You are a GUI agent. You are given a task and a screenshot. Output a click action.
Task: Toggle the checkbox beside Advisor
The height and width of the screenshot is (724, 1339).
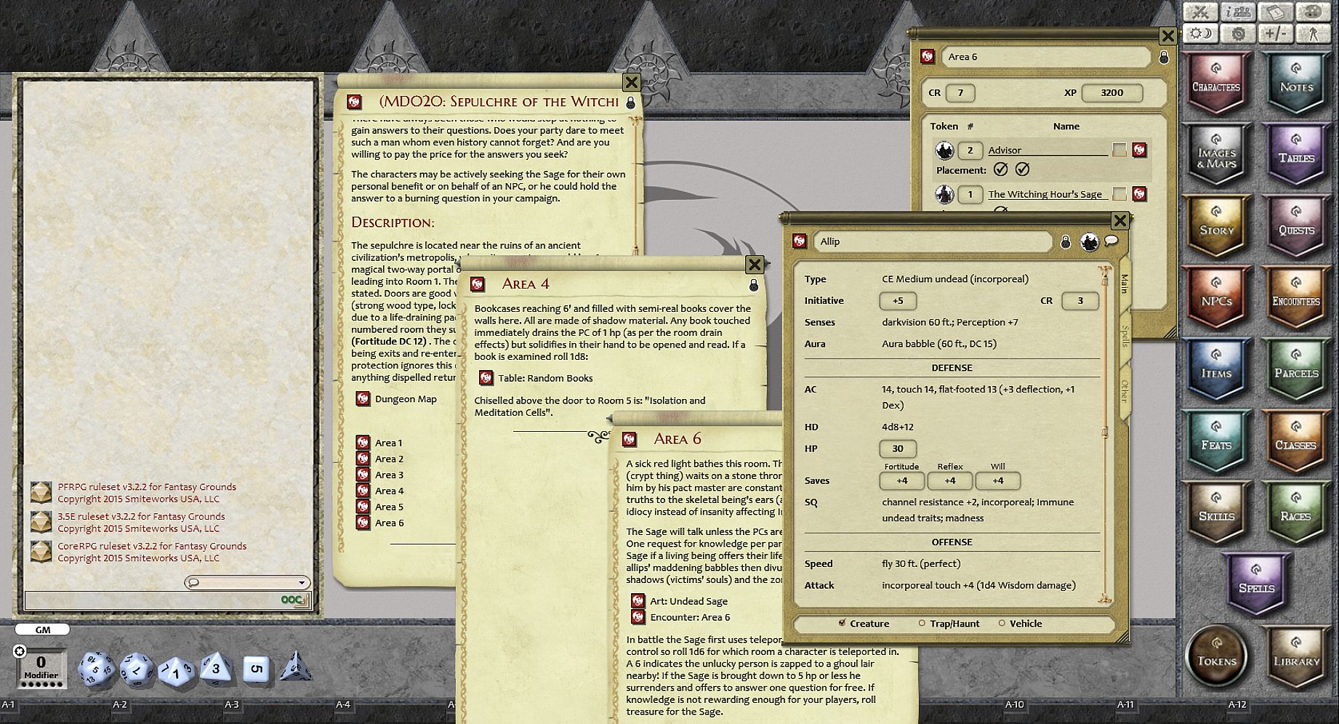[1119, 150]
